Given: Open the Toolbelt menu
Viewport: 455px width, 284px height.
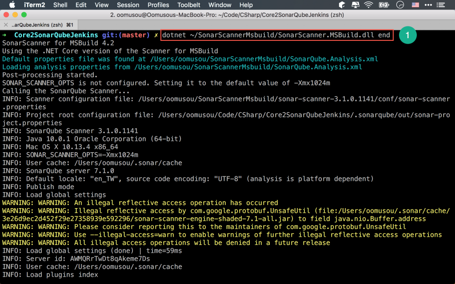Looking at the screenshot, I should 189,5.
